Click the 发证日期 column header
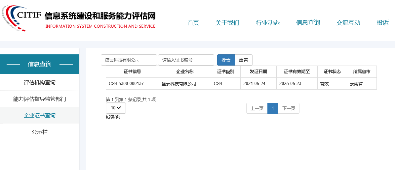This screenshot has height=170, width=395. tap(258, 72)
